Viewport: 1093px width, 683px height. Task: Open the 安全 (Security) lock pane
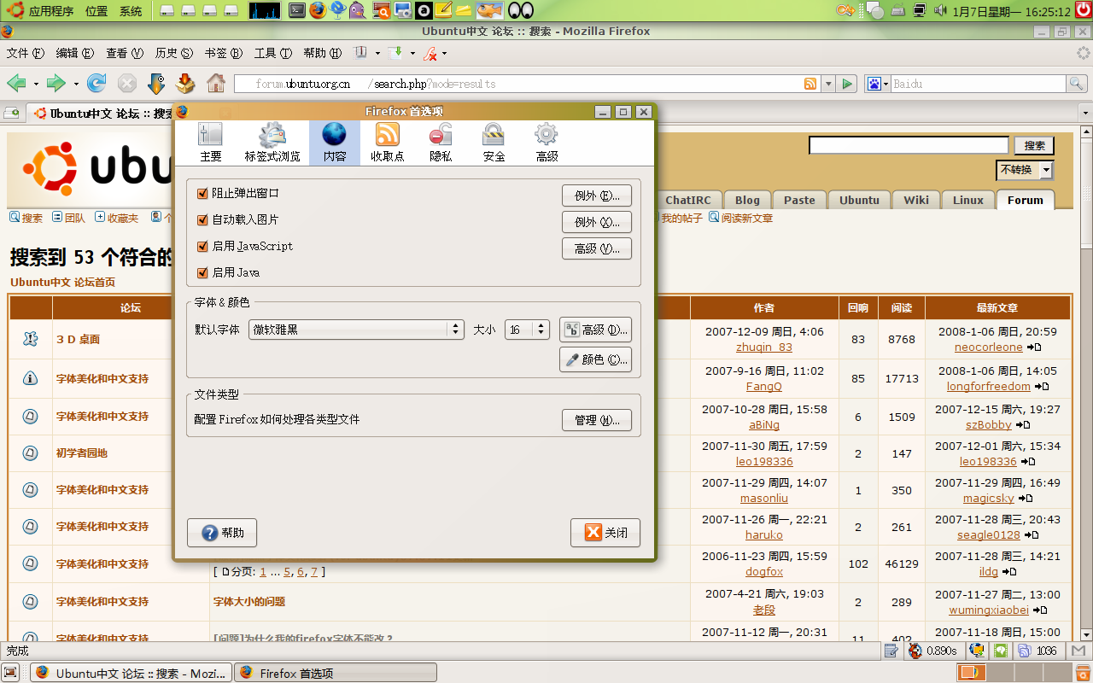click(x=494, y=143)
